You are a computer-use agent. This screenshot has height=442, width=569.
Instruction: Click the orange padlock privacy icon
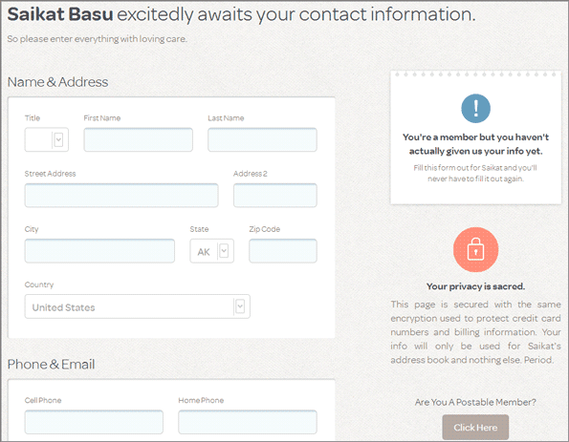475,249
